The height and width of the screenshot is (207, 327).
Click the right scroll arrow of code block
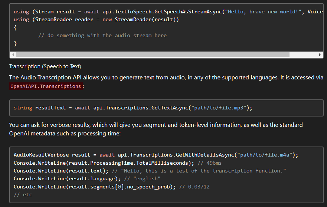tap(320, 55)
